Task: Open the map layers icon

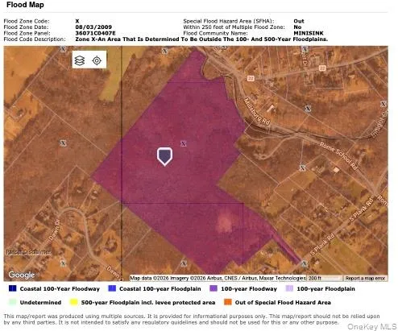Action: (80, 60)
